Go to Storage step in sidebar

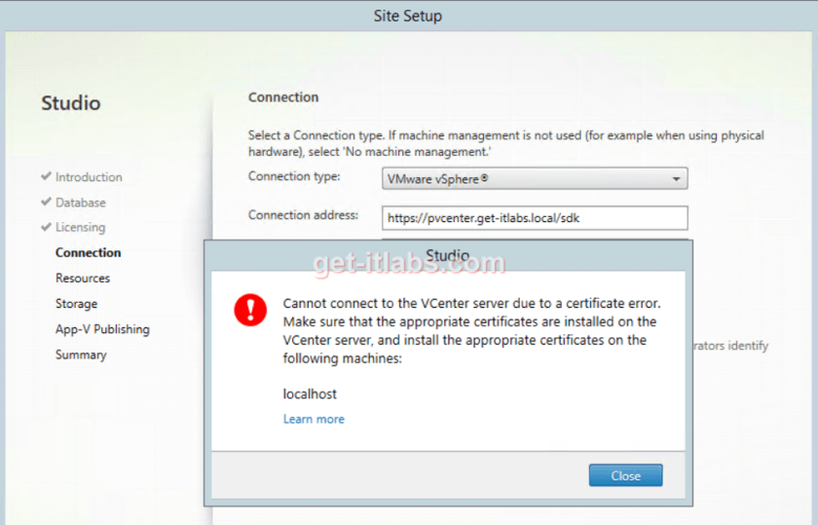76,304
